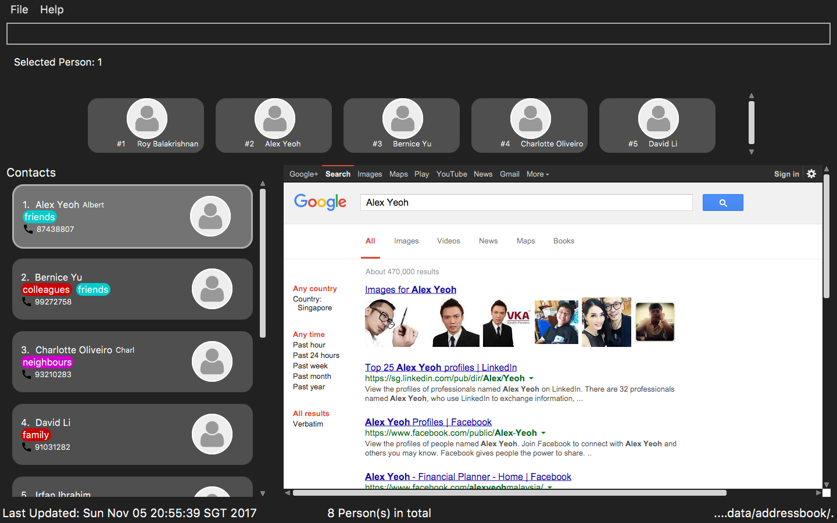This screenshot has width=837, height=523.
Task: Filter results by Past hour
Action: [309, 345]
